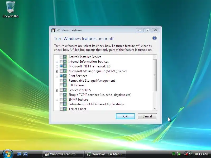Click the Print Services feature icon
The width and height of the screenshot is (211, 158).
click(65, 76)
